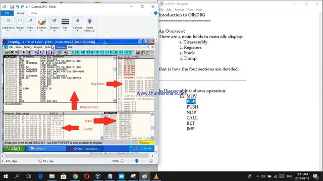Click the taskbar search magnifier

click(17, 176)
